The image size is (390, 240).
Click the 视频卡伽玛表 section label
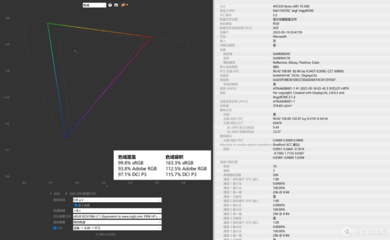click(229, 162)
